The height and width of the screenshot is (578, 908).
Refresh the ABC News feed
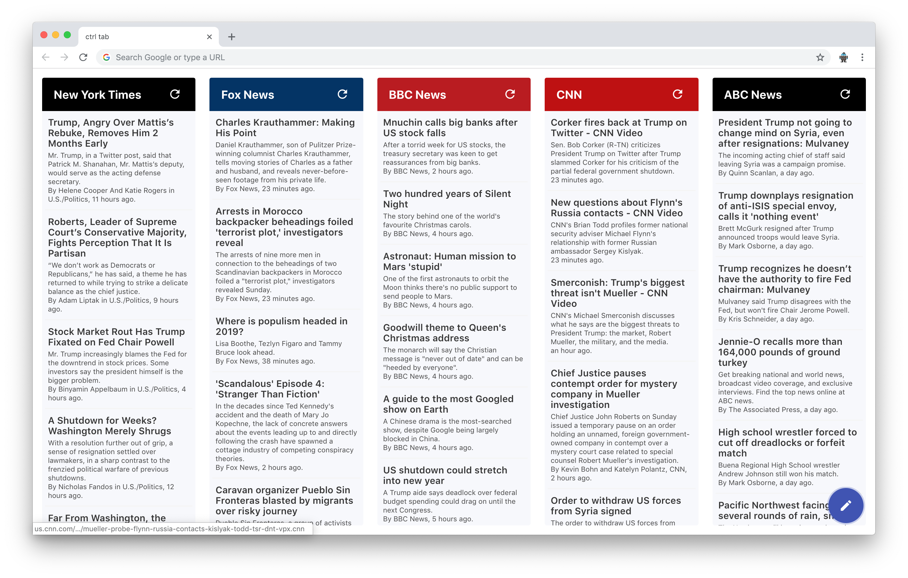tap(845, 94)
